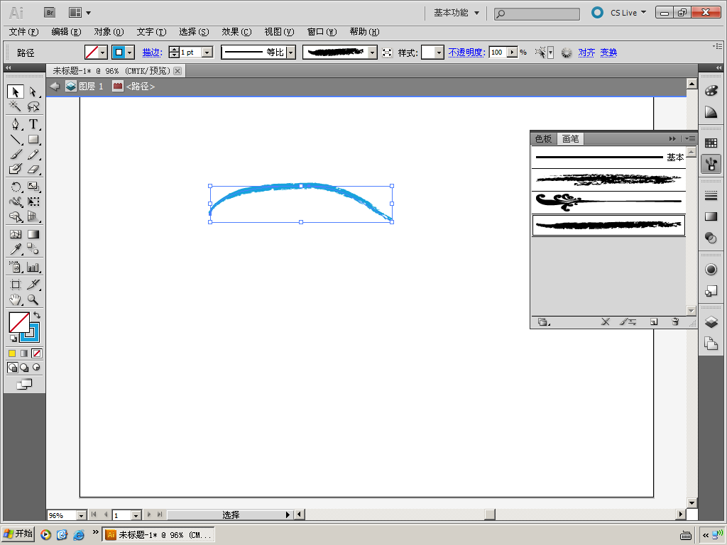Enable Draw Inside mode
Screen dimensions: 727x545
coord(36,368)
